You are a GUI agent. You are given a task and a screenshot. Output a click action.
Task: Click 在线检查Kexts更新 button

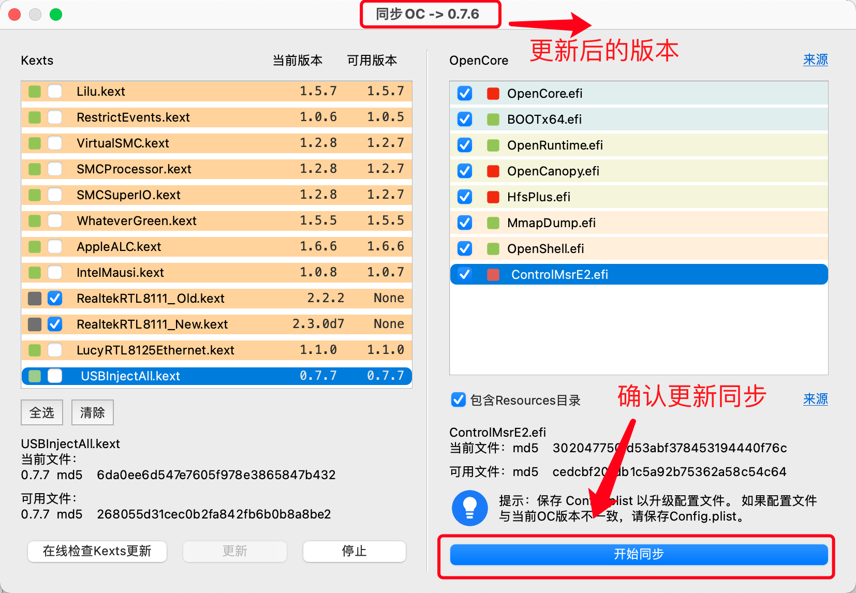[x=97, y=551]
